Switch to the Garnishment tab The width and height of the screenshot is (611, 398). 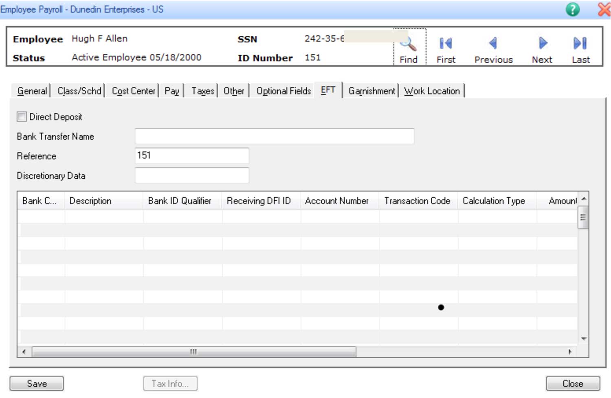371,91
